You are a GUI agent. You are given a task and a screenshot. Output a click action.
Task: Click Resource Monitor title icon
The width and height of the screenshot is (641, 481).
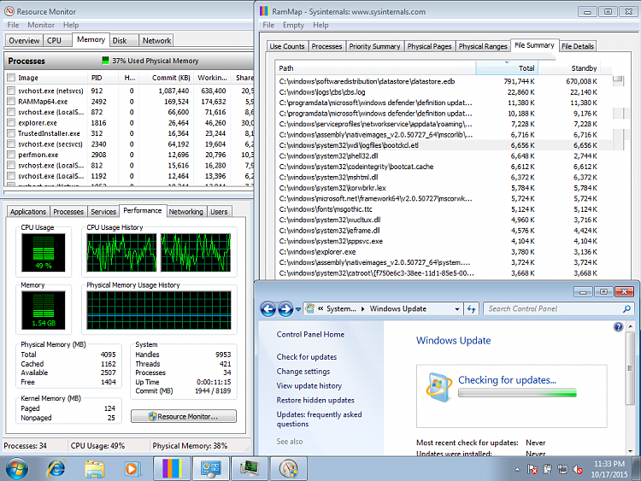[x=9, y=11]
